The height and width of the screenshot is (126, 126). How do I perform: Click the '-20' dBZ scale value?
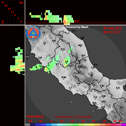click(29, 121)
